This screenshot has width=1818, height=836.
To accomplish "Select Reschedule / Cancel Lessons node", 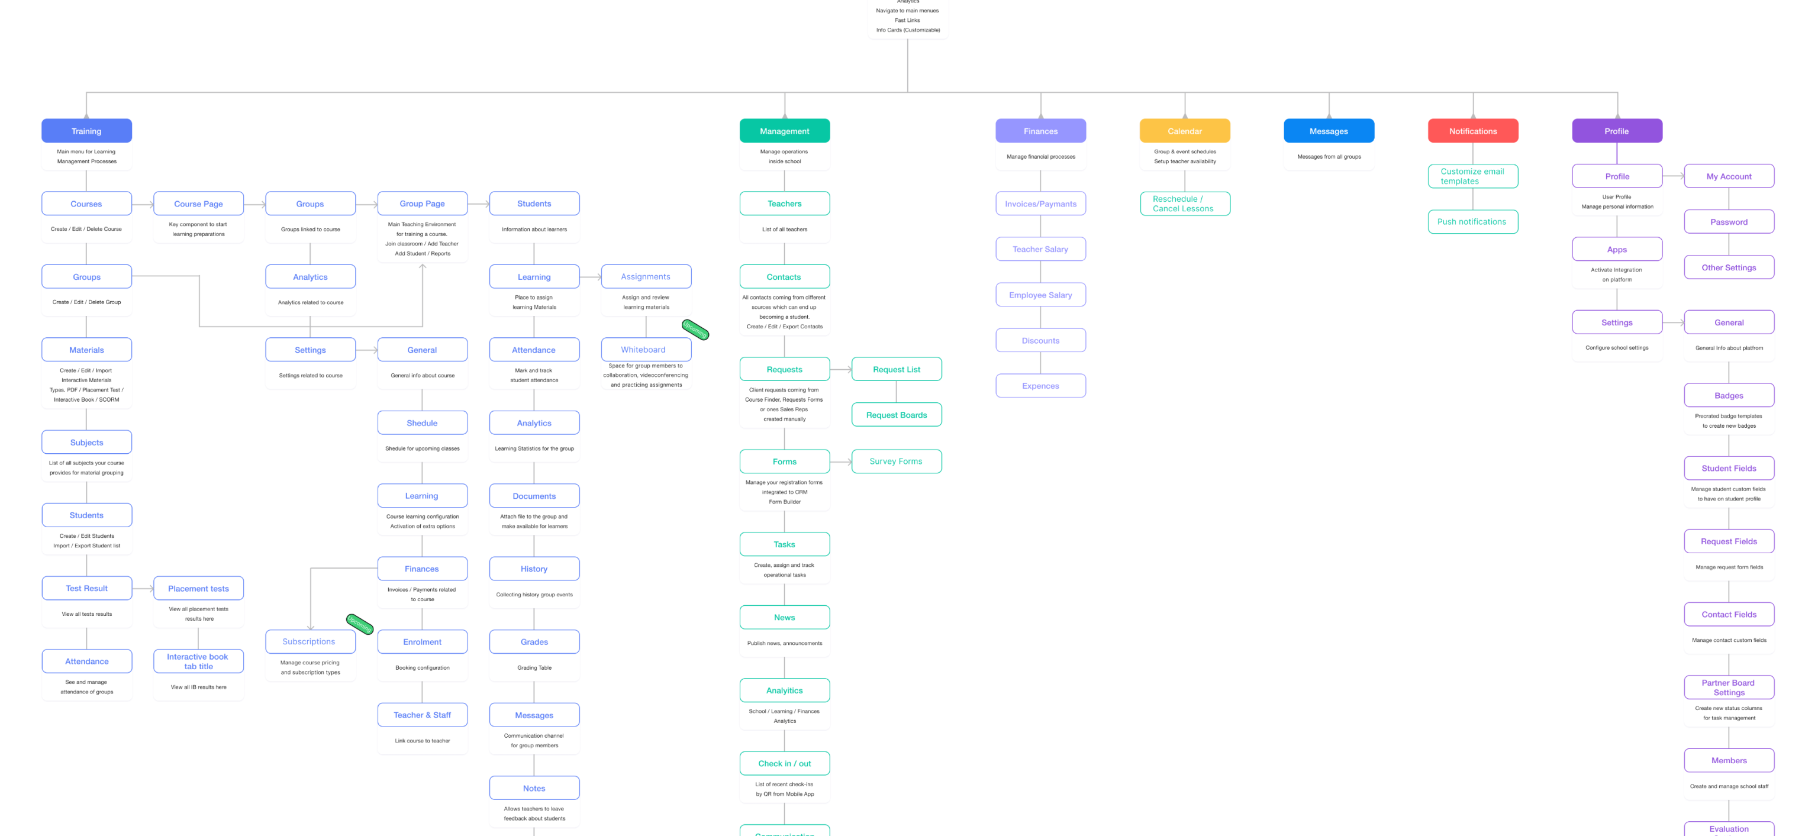I will (x=1184, y=204).
